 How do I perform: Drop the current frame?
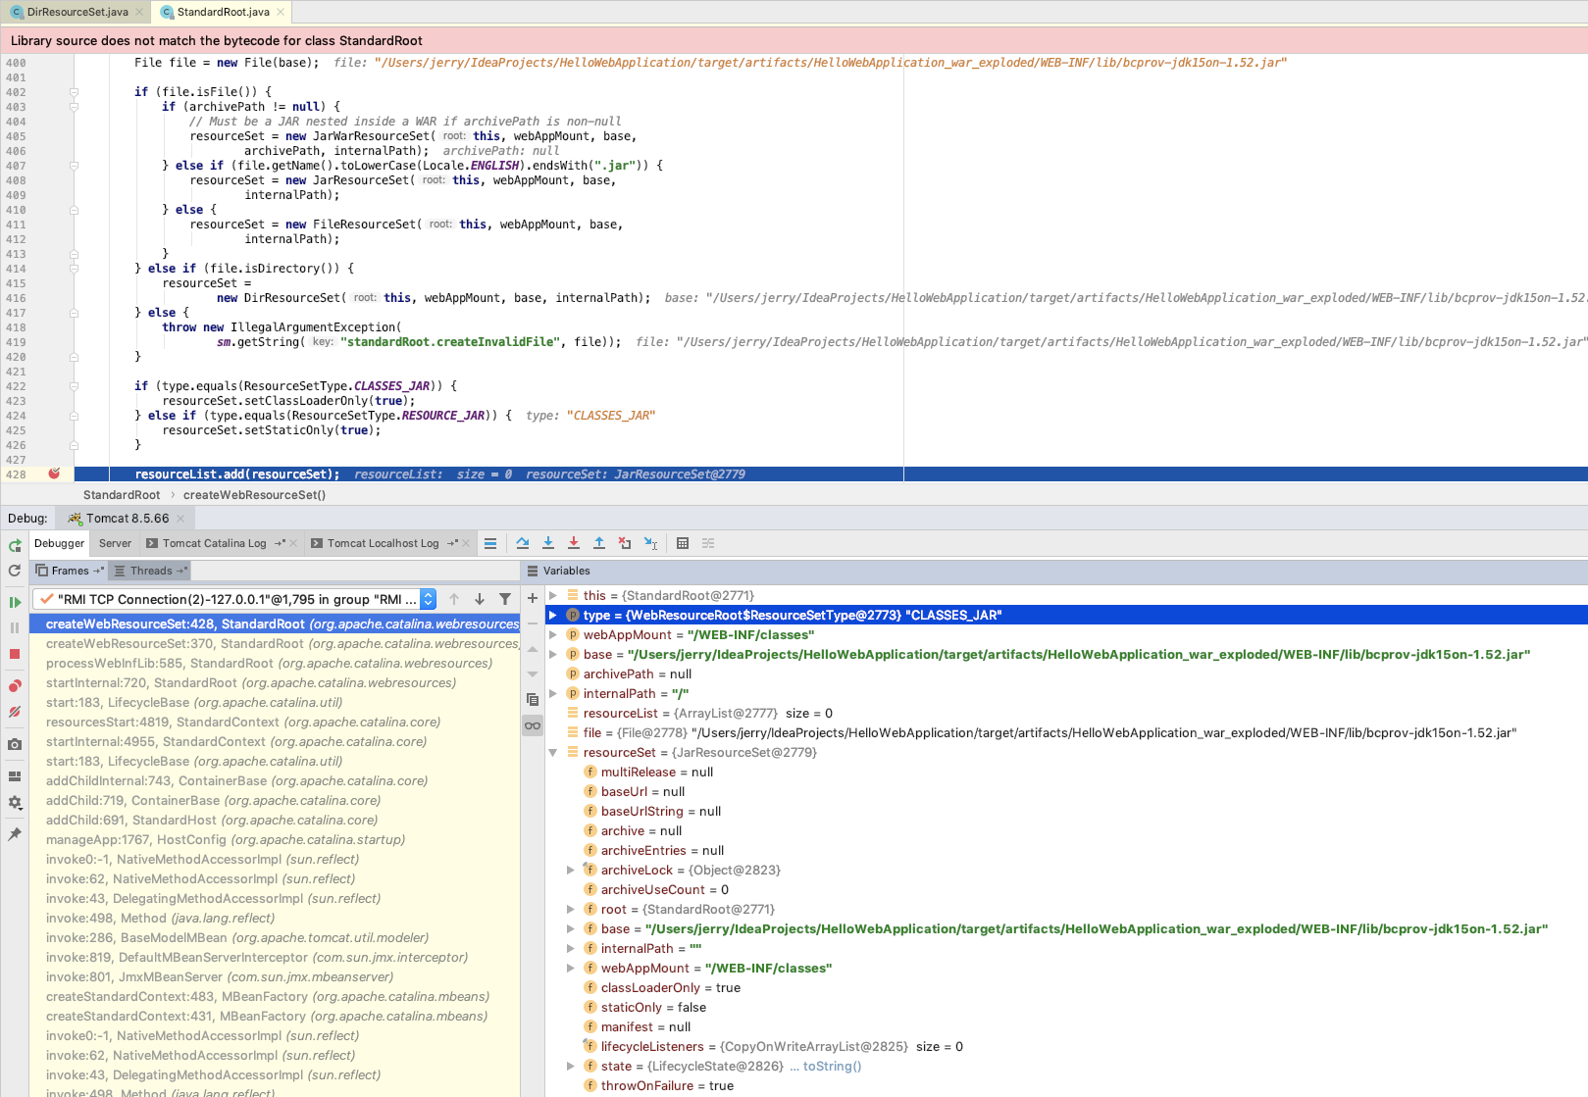[625, 543]
